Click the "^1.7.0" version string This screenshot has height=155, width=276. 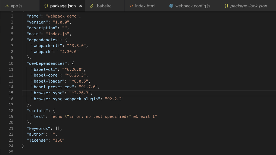[x=88, y=87]
